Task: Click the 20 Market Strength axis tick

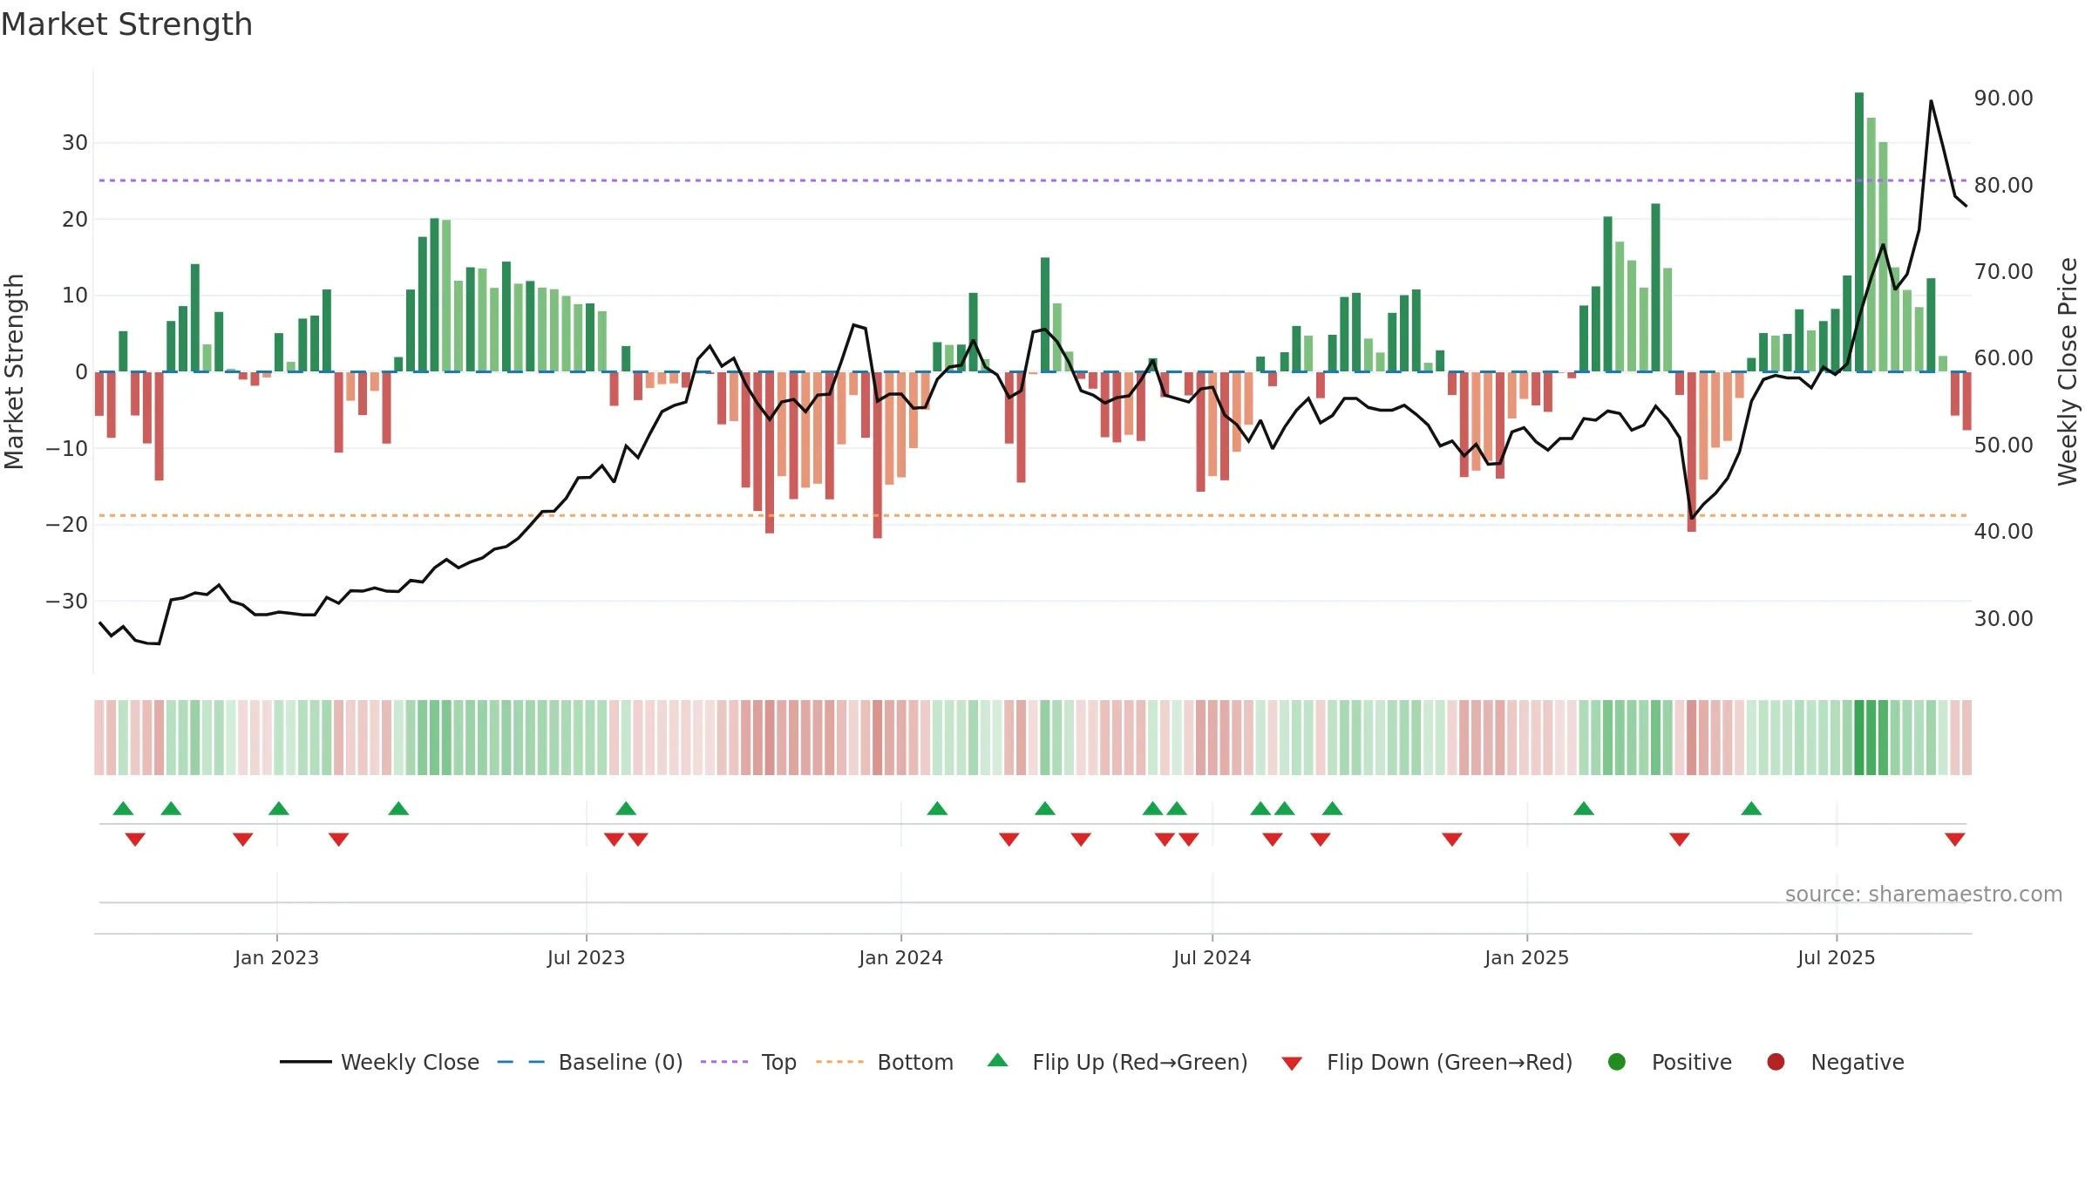Action: (x=75, y=219)
